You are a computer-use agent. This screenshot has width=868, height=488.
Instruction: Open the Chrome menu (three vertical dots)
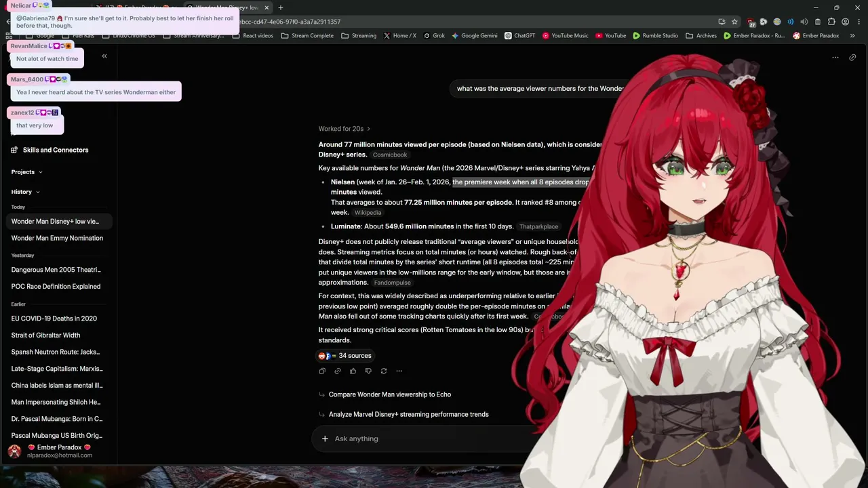click(x=858, y=22)
